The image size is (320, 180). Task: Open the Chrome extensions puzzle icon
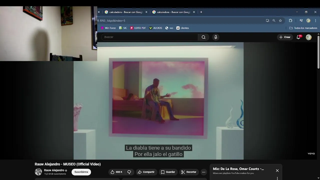tap(290, 20)
